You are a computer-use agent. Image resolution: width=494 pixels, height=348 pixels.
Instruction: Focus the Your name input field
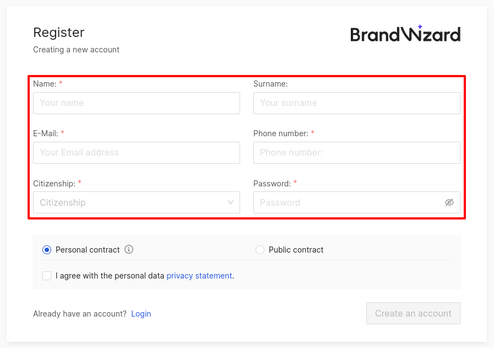[137, 103]
